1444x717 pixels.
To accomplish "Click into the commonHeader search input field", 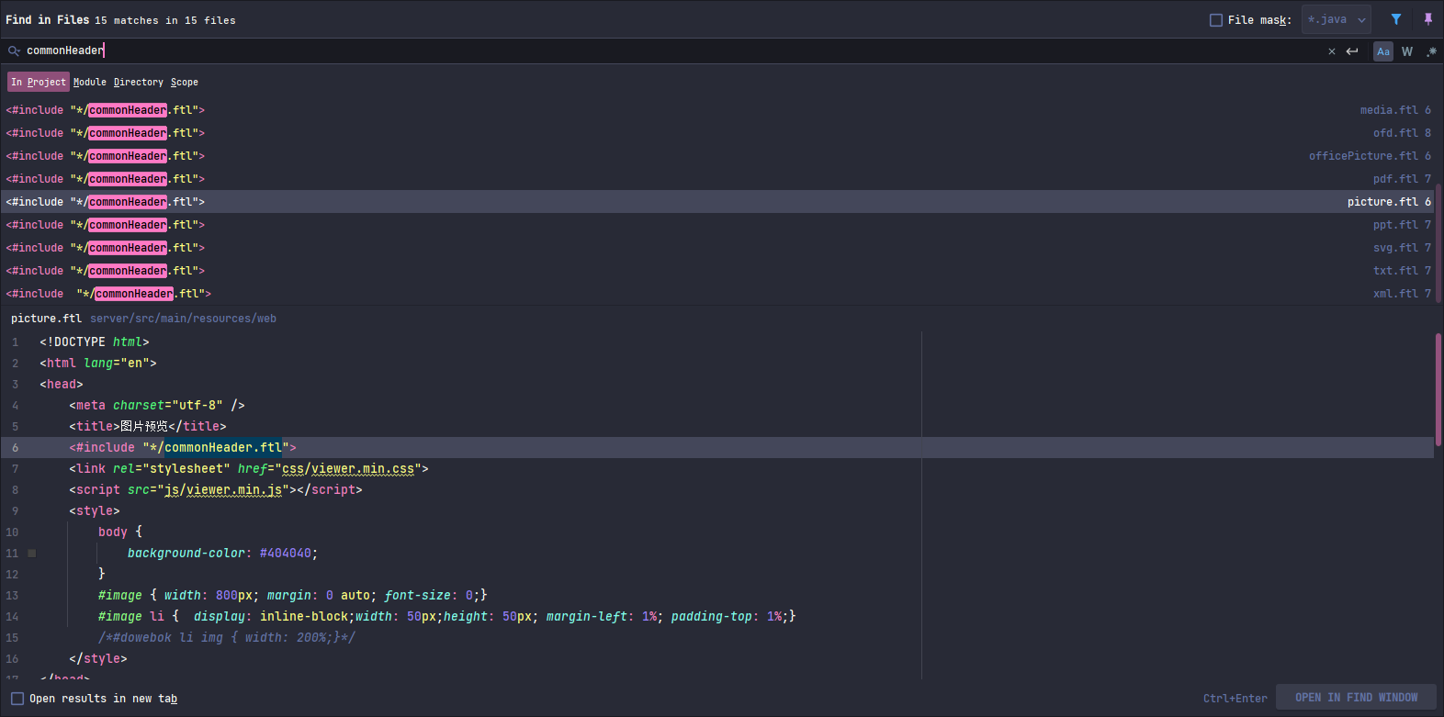I will (671, 50).
